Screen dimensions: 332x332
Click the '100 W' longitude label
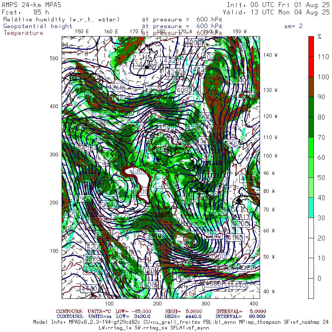270,156
